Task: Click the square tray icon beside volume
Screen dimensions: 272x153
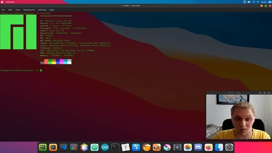Action: pos(245,2)
